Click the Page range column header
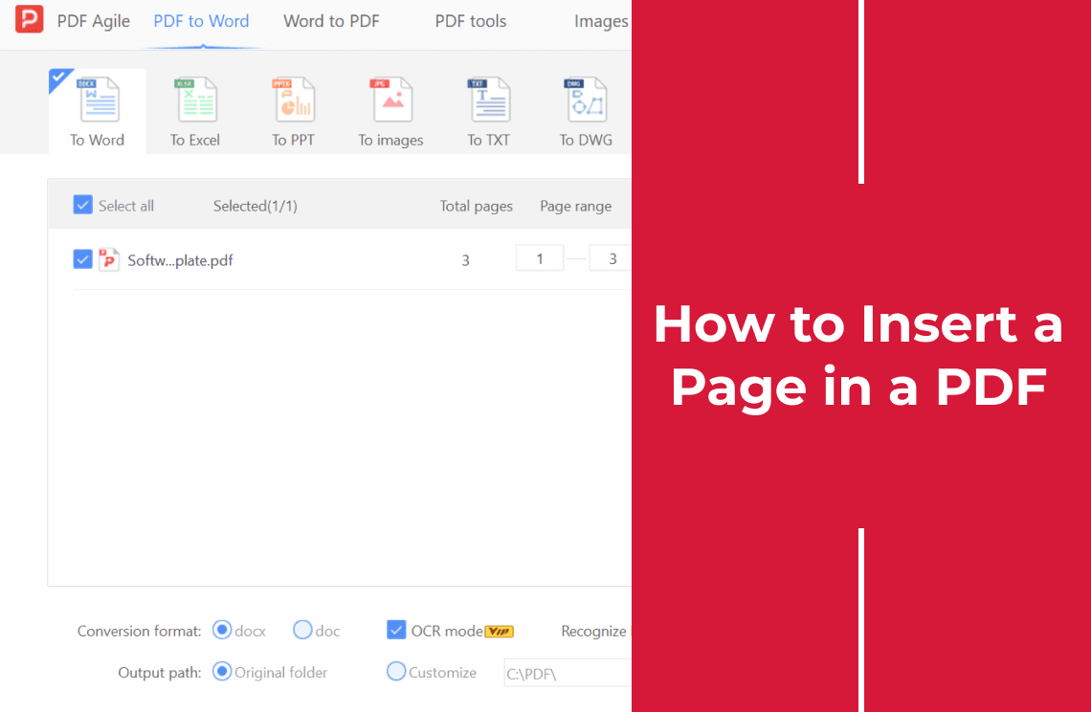 pos(575,206)
